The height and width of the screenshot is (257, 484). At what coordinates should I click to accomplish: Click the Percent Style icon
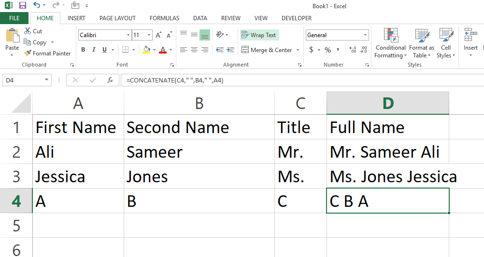[x=327, y=50]
